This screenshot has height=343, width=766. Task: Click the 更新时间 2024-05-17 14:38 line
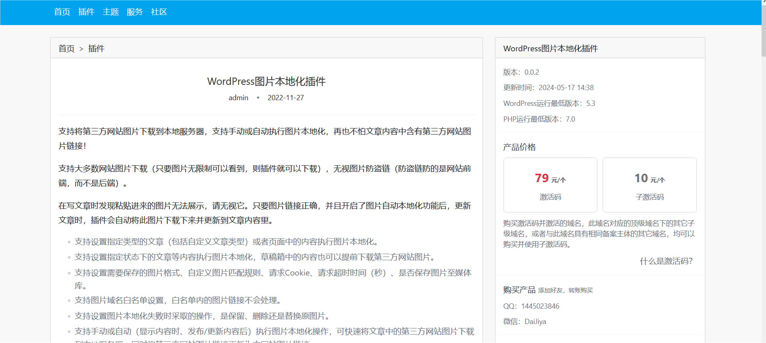[x=548, y=88]
